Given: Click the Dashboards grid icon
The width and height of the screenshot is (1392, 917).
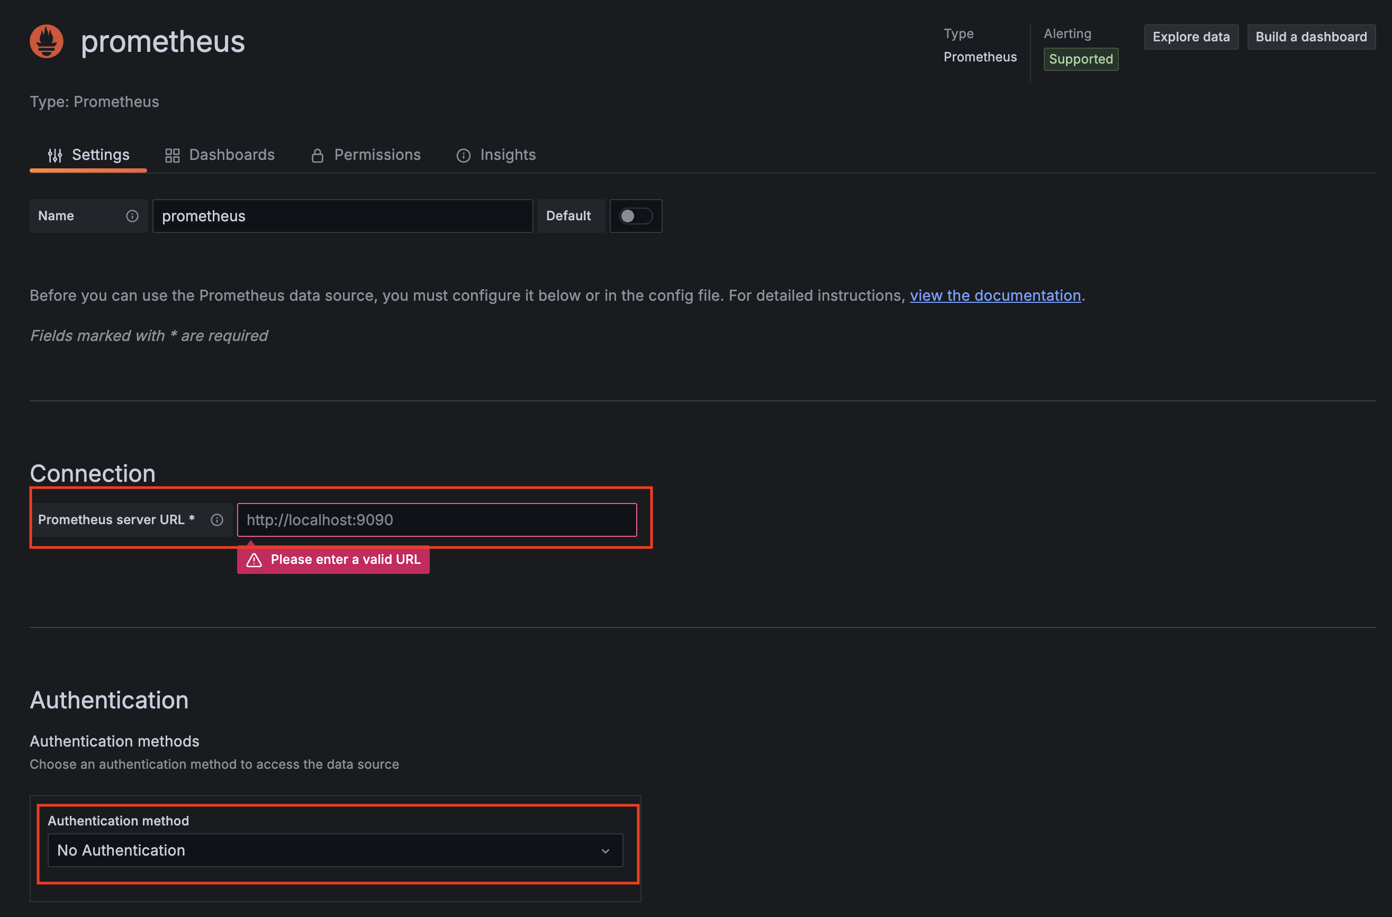Looking at the screenshot, I should (x=171, y=155).
